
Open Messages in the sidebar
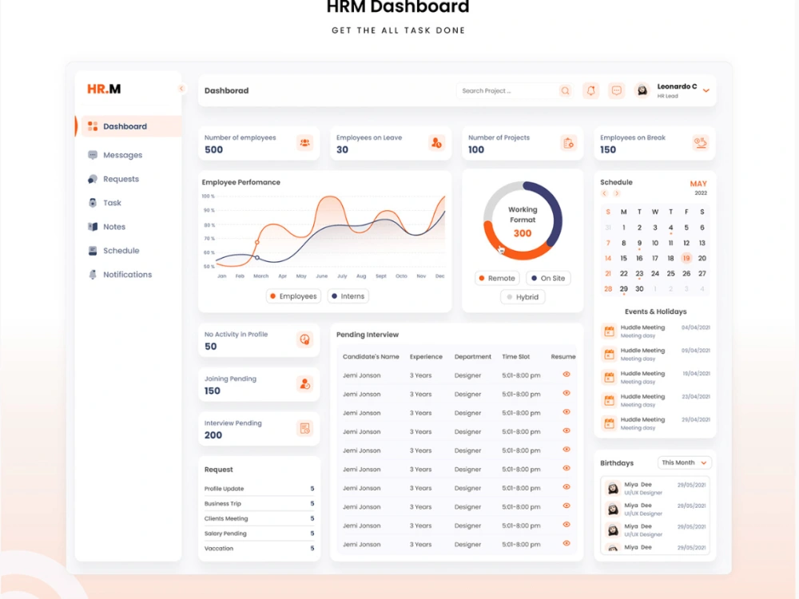tap(115, 155)
